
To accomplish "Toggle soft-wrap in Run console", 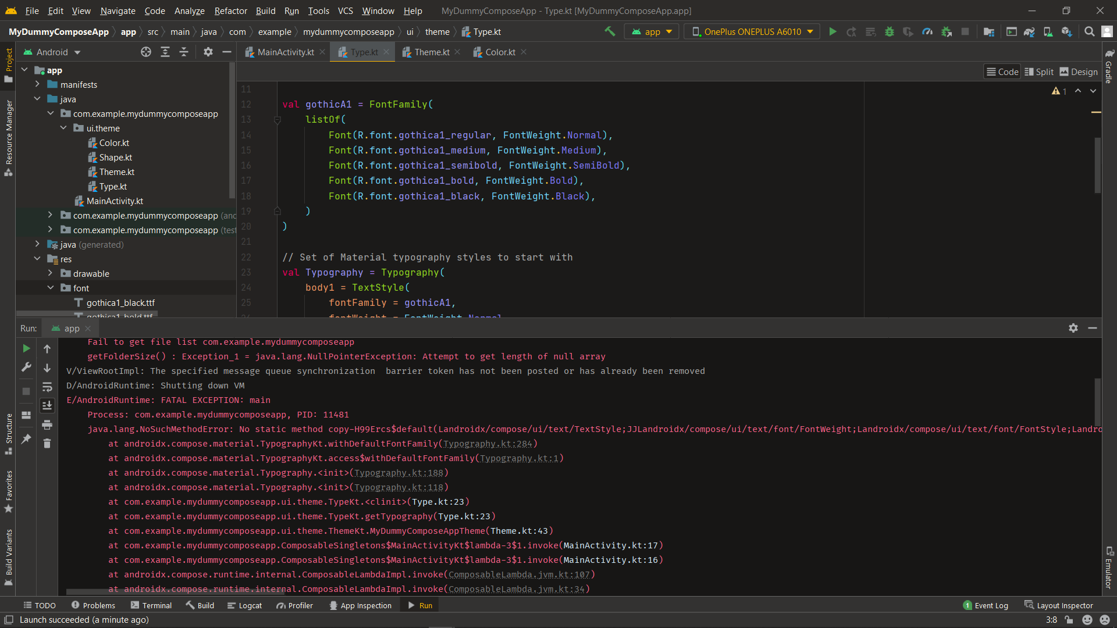I will point(47,387).
